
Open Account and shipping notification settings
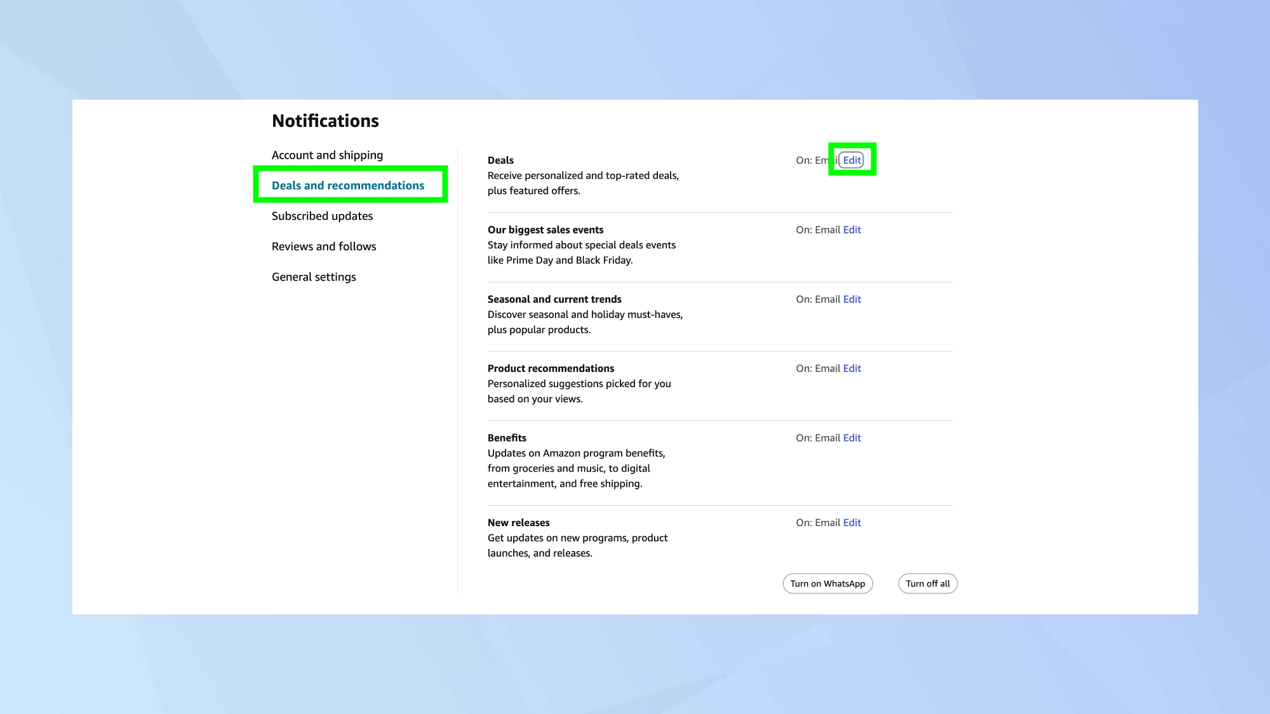327,155
